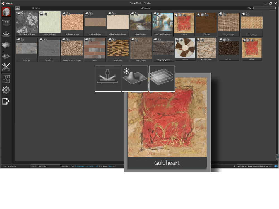Click the 3D relief icon on Wood_Bricks item

pos(114,40)
